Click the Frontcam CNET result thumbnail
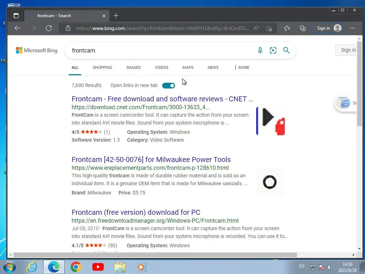Viewport: 365px width, 274px height. pyautogui.click(x=271, y=121)
